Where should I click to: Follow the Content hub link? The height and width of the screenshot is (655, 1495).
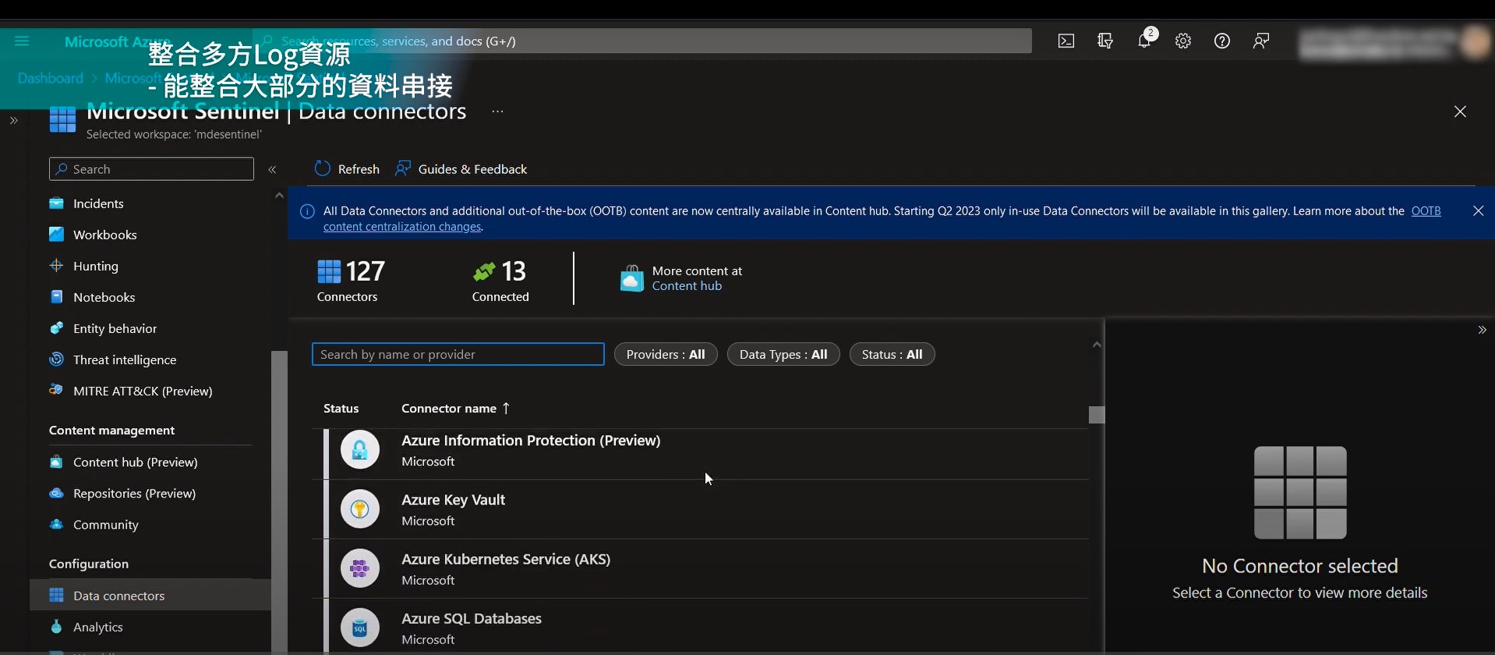click(x=687, y=286)
